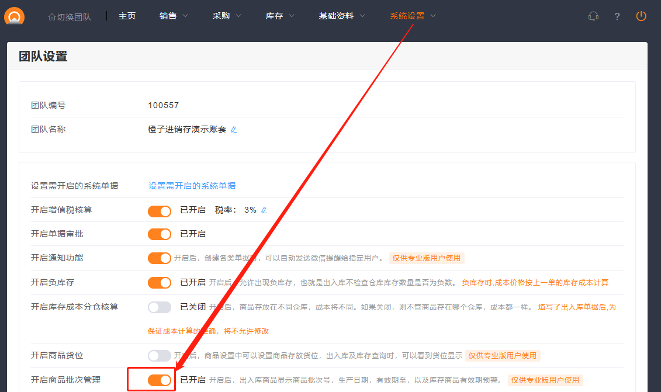Open the 基础资料 menu
This screenshot has width=661, height=392.
[342, 16]
